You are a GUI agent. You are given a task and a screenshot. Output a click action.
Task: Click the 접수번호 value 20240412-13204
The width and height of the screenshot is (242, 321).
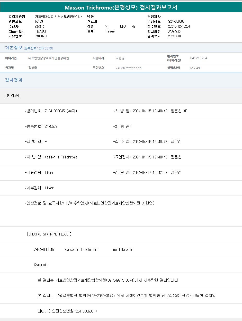(179, 26)
